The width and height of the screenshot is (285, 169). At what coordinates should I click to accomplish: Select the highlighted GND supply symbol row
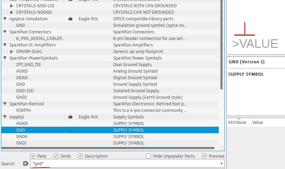coord(110,130)
